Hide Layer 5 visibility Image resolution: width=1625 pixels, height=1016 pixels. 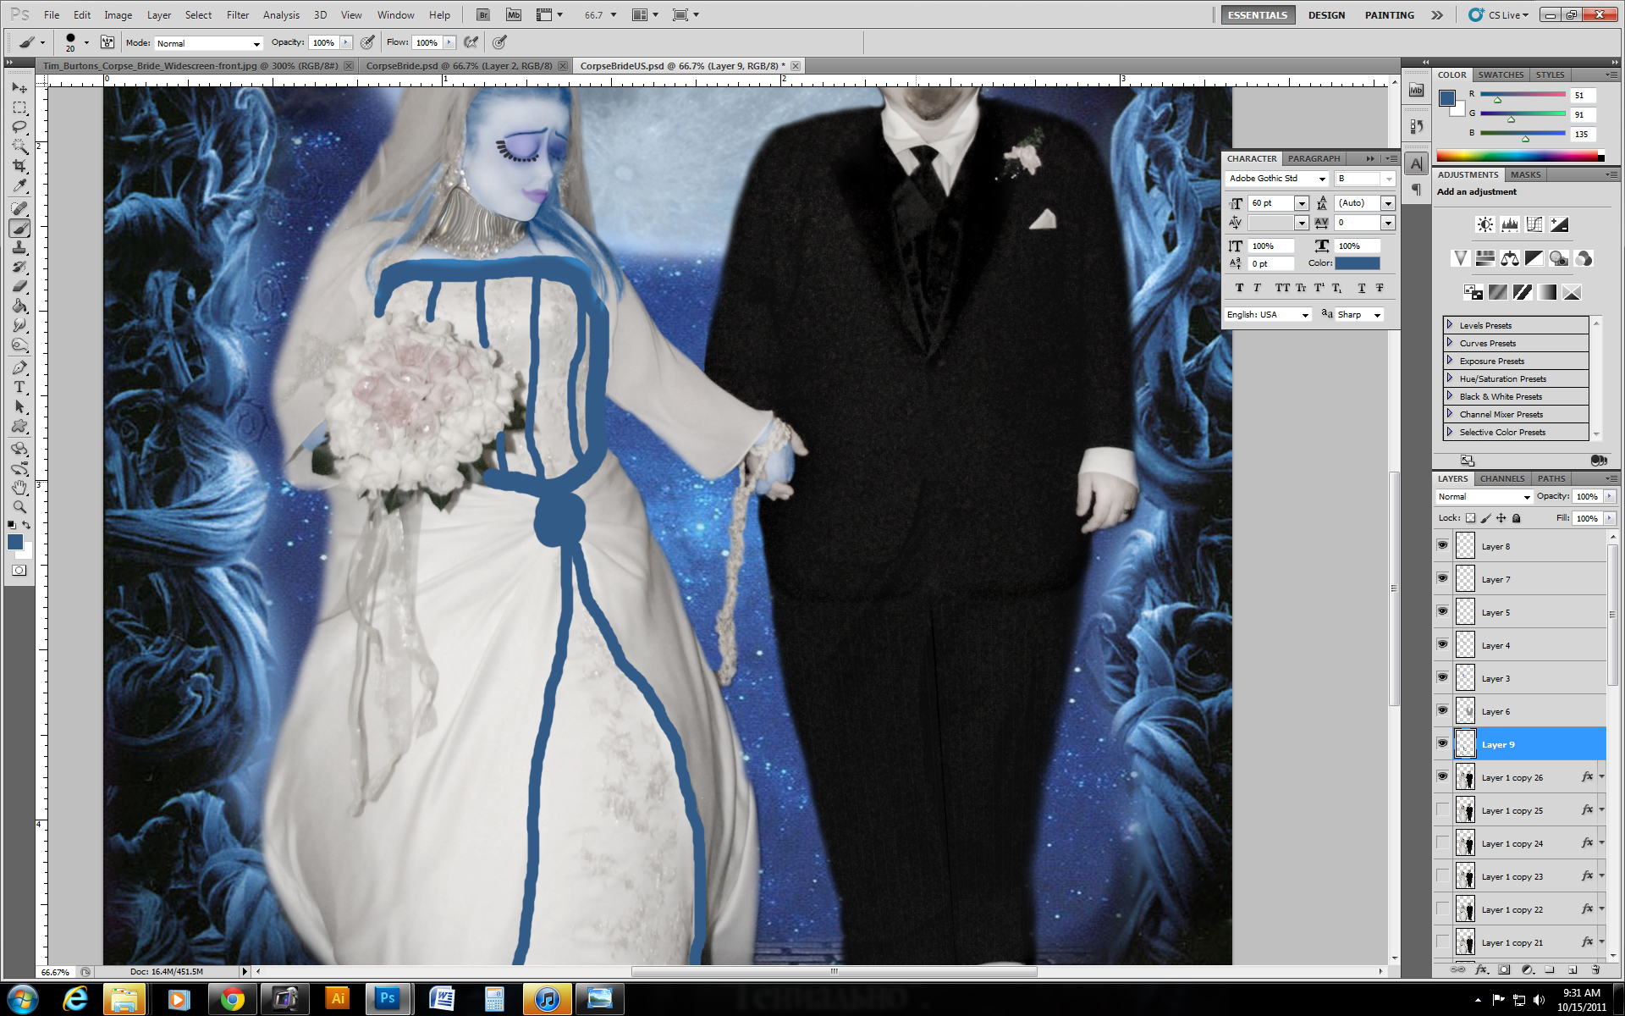tap(1442, 611)
